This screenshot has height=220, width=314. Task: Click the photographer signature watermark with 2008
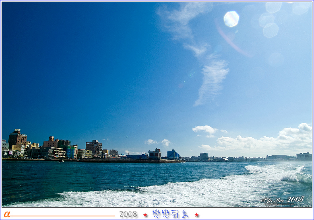click(x=283, y=200)
